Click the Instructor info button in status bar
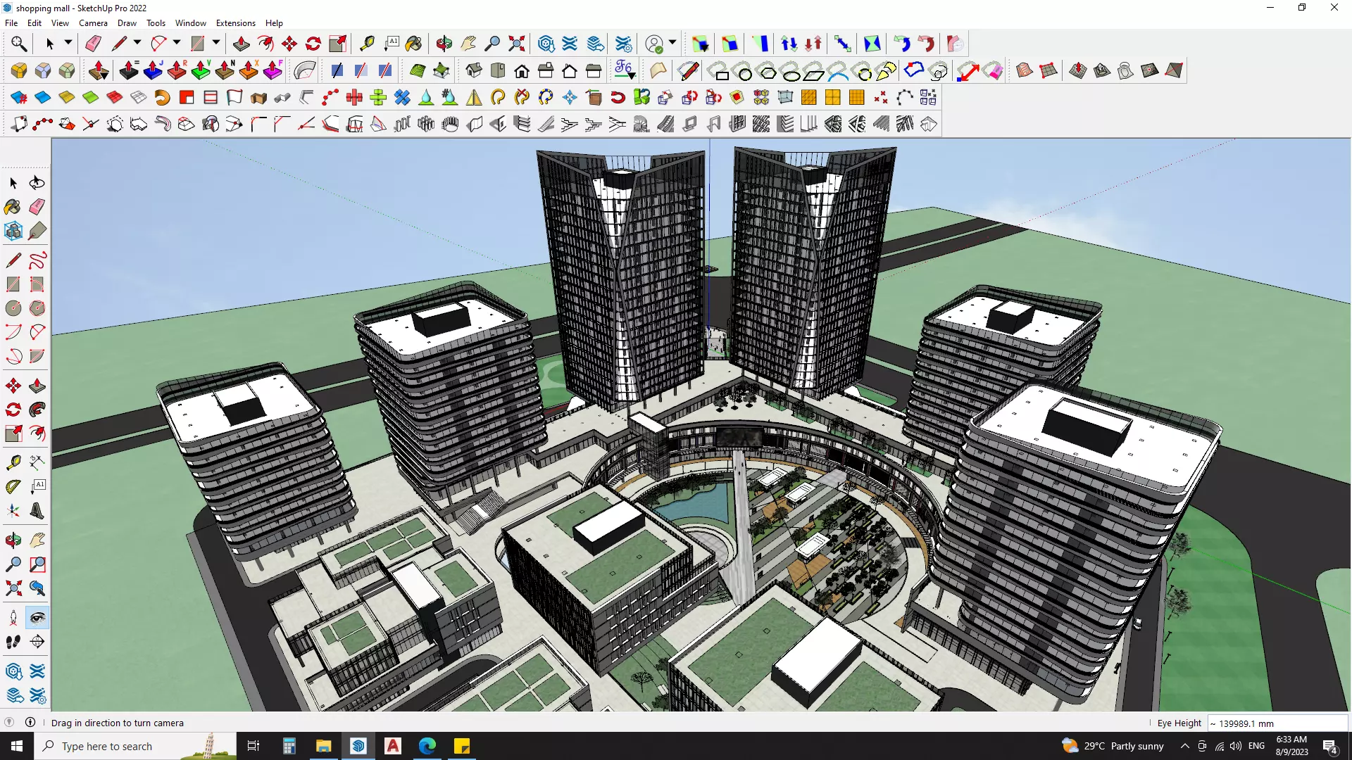The width and height of the screenshot is (1352, 760). [30, 723]
